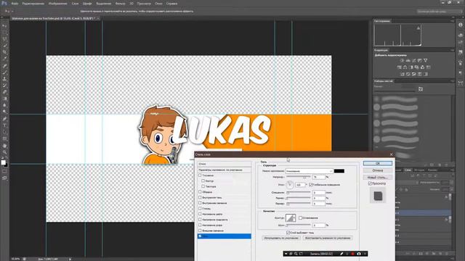Enable the Тиснение effect checkbox
Screen dimensions: 465x261
tap(200, 175)
